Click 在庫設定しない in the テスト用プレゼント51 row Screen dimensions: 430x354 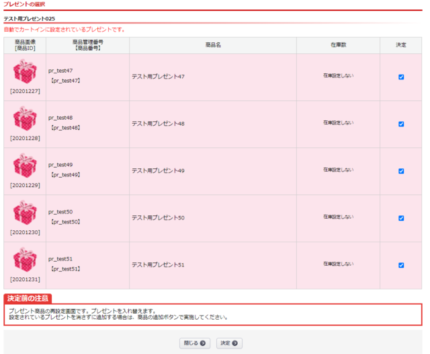coord(339,264)
